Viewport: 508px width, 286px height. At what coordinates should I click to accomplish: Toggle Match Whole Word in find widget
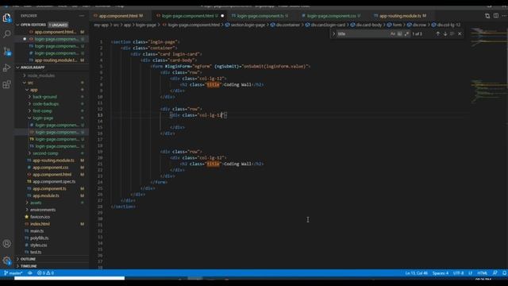[399, 33]
